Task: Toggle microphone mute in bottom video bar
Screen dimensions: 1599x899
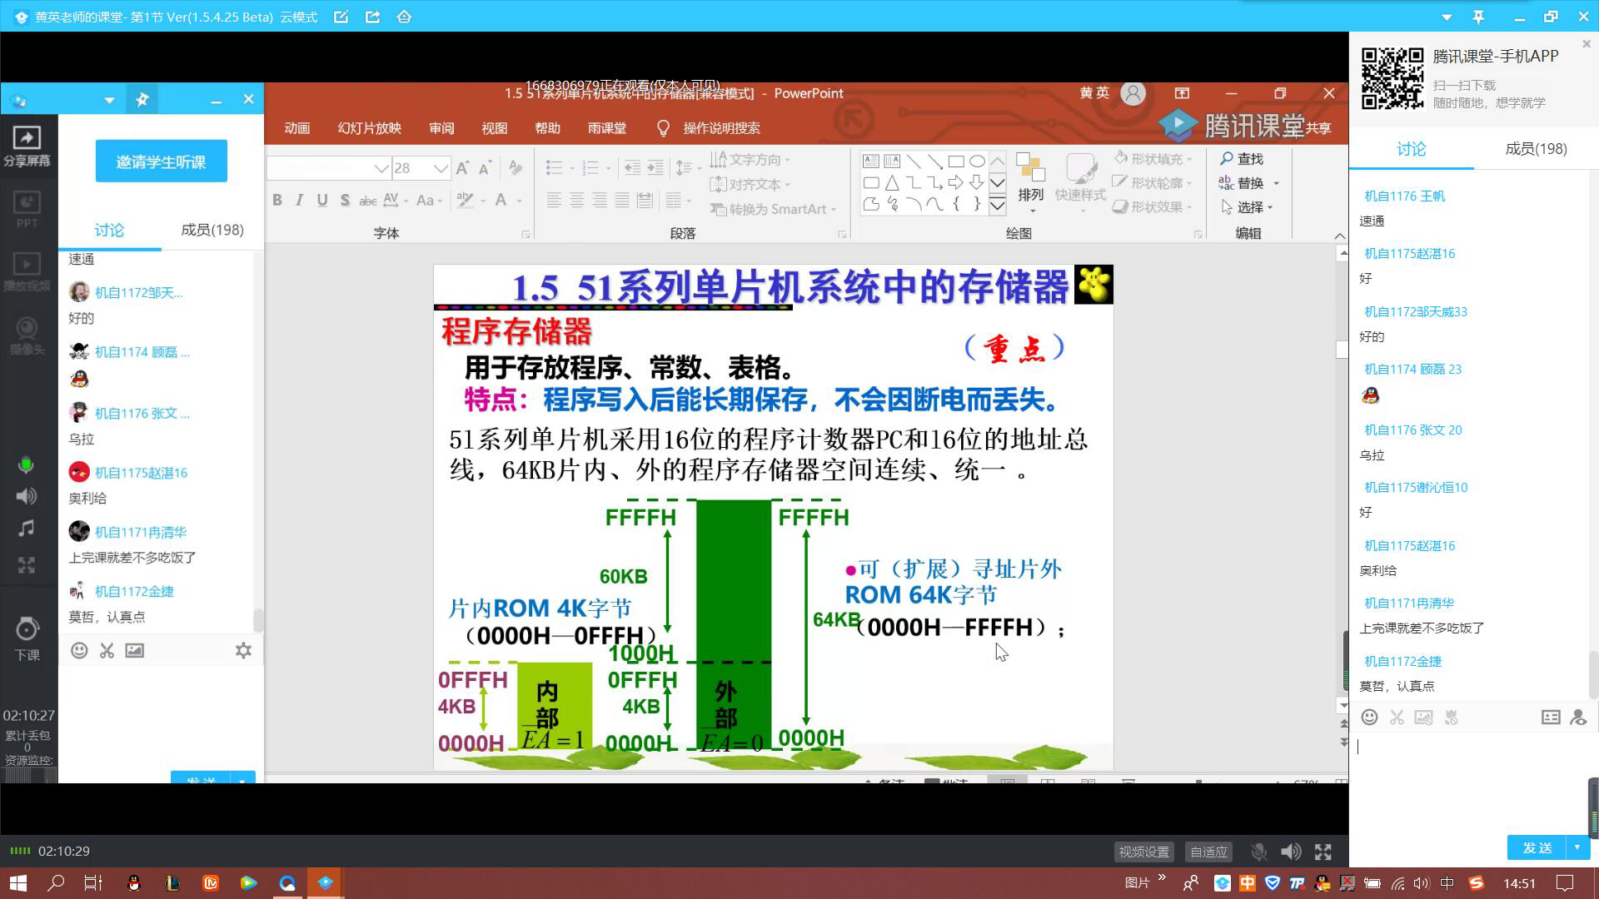Action: 1258,852
